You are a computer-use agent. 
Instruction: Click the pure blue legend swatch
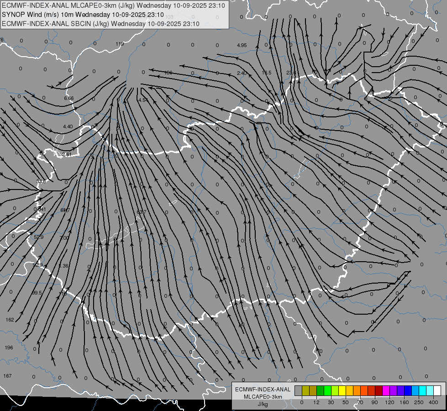click(x=408, y=390)
